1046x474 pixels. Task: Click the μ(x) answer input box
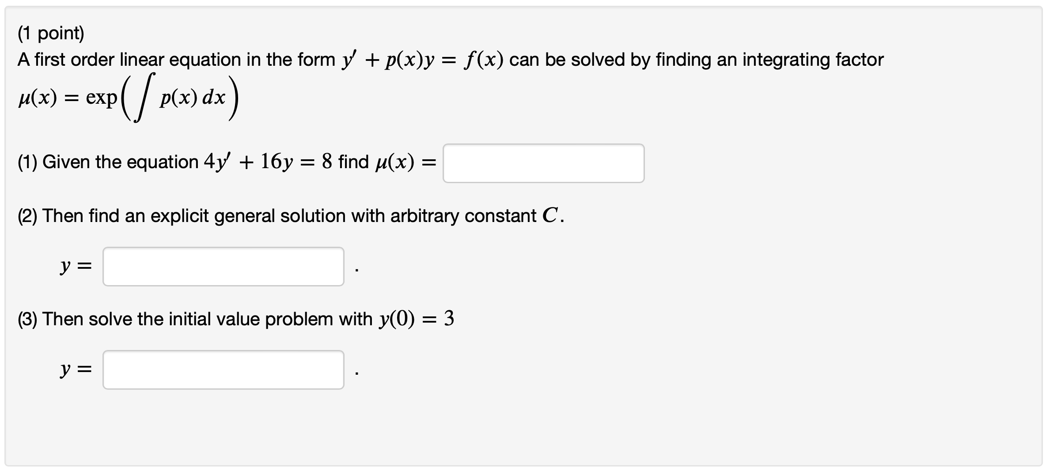pos(543,163)
